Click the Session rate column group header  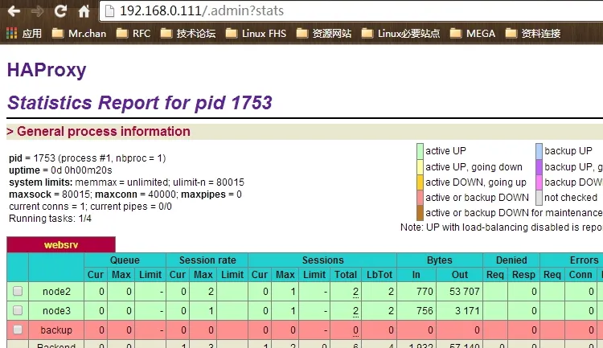point(207,260)
